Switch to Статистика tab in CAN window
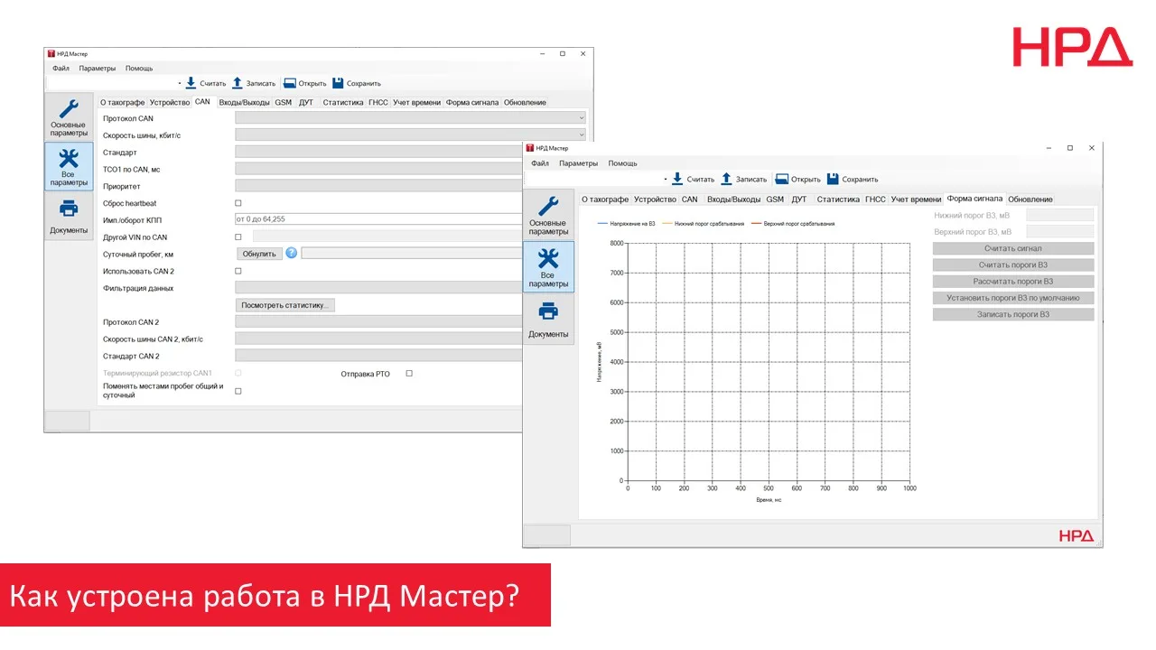Screen dimensions: 1156x650 pyautogui.click(x=343, y=102)
